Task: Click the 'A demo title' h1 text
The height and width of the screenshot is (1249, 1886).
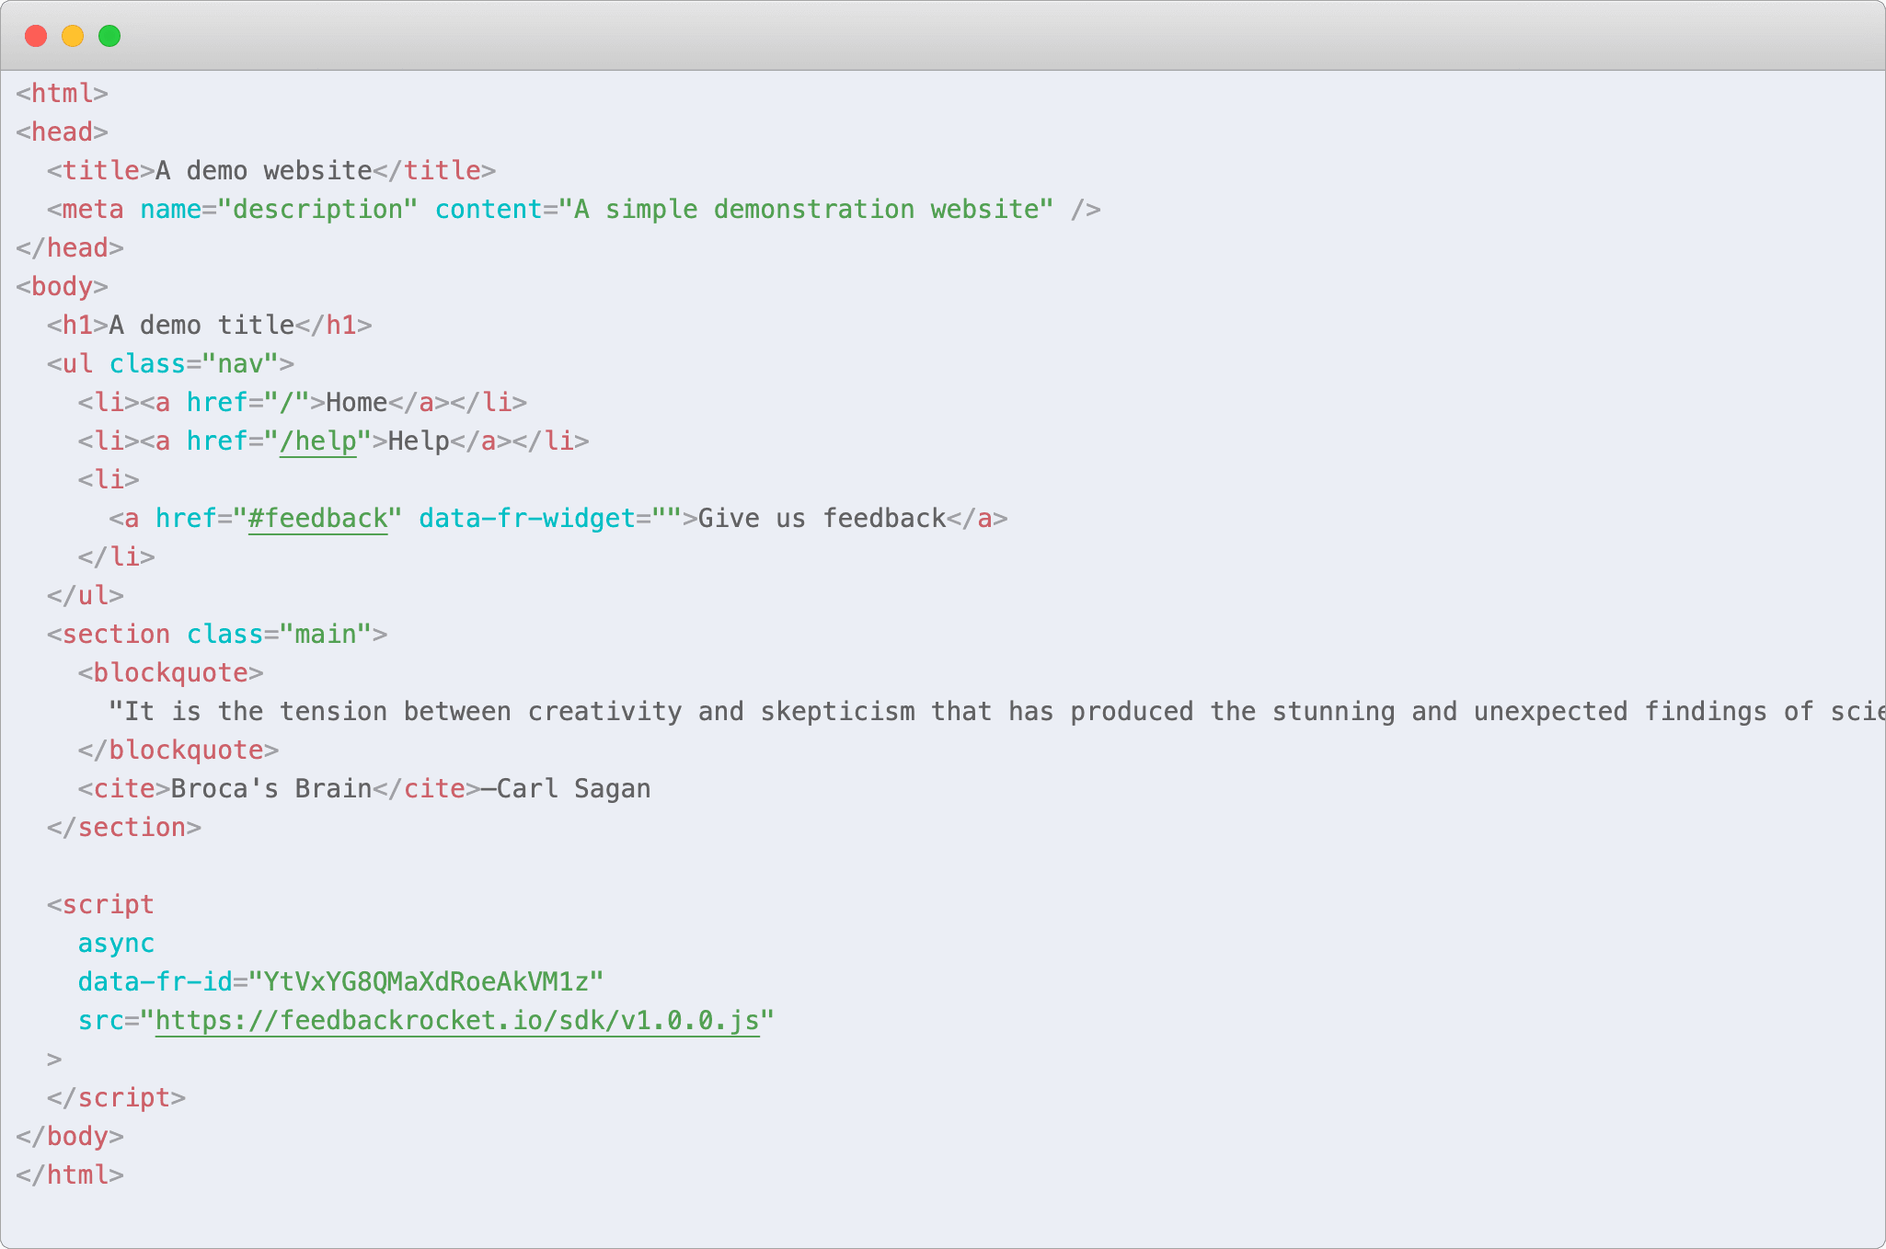Action: pyautogui.click(x=201, y=326)
